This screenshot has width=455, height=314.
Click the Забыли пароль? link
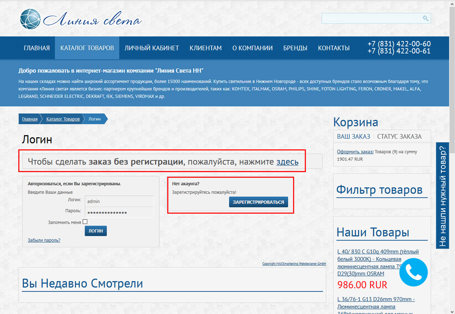tap(44, 240)
